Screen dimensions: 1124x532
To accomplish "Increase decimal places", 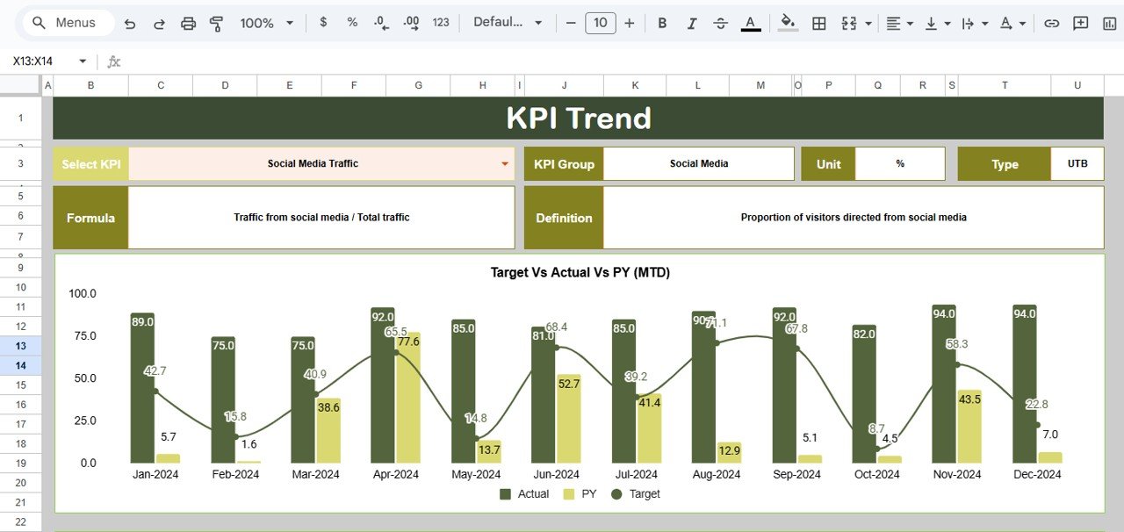I will tap(410, 23).
